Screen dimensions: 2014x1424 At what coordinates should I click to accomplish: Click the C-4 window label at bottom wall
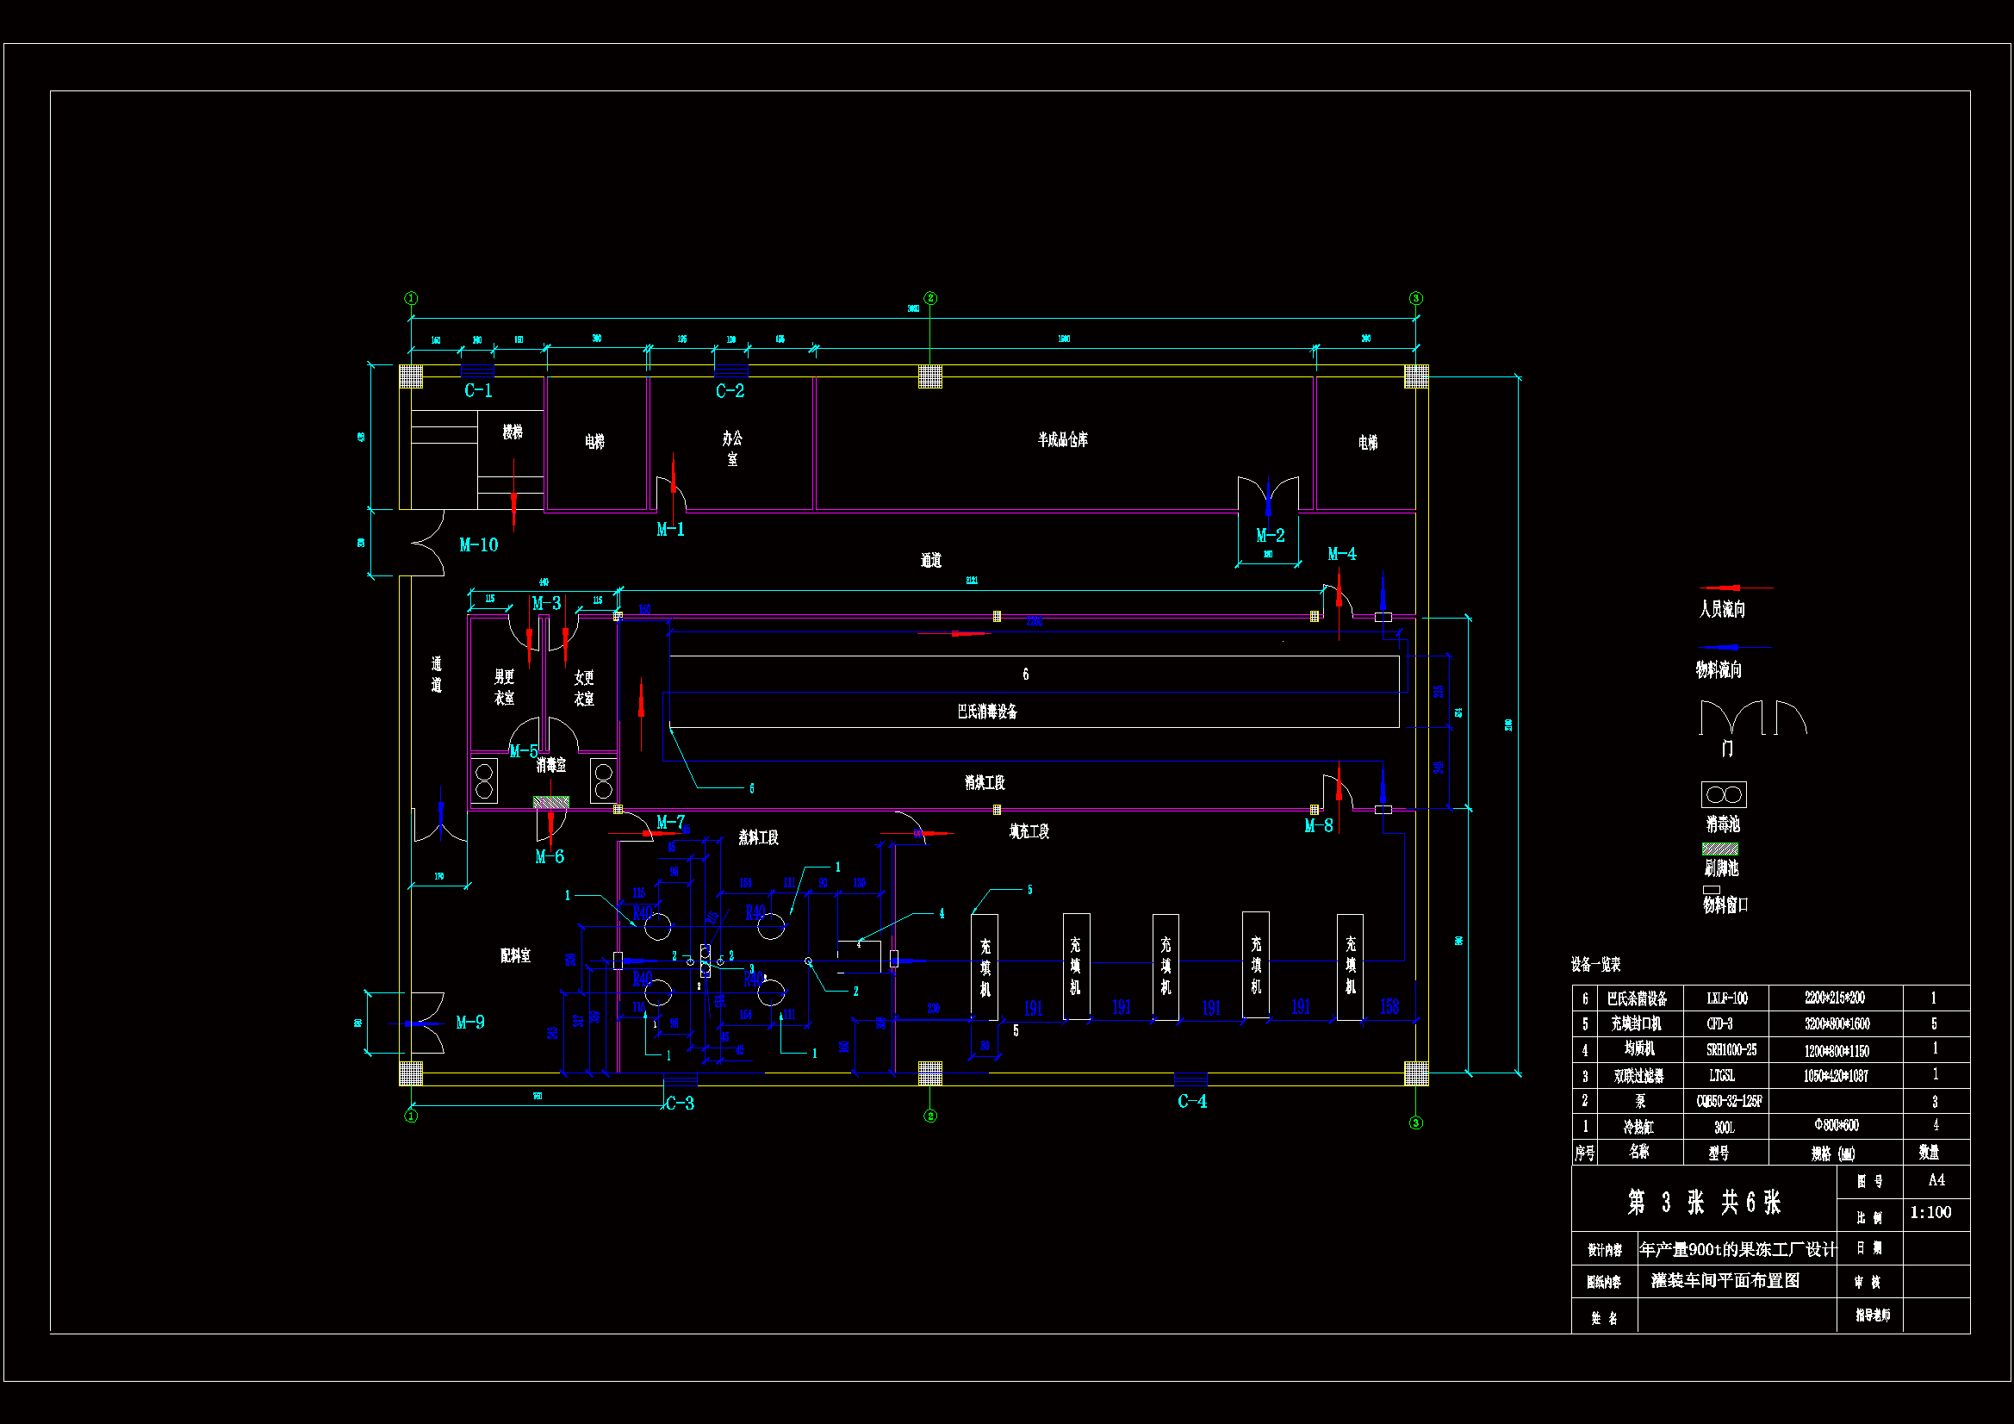1192,1102
